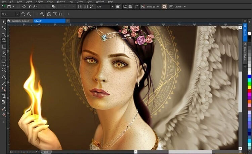Activate the Rectangle tool

pyautogui.click(x=4, y=58)
